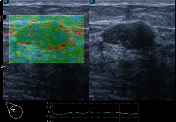
Task: Click the 0 axis label of strain graph
Action: [49, 112]
